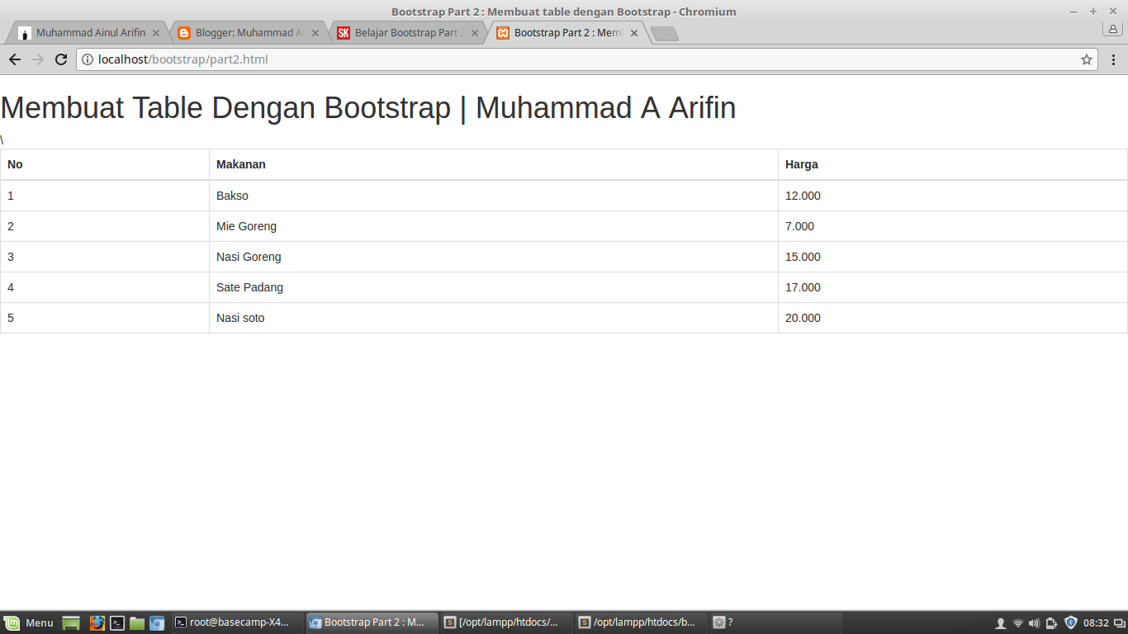Screen dimensions: 1128x634
Task: Open the battery applet in the tray
Action: pos(1050,622)
